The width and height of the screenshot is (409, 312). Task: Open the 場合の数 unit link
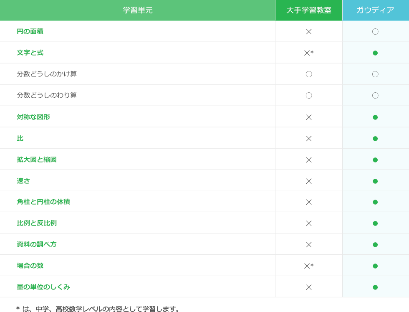tap(30, 266)
